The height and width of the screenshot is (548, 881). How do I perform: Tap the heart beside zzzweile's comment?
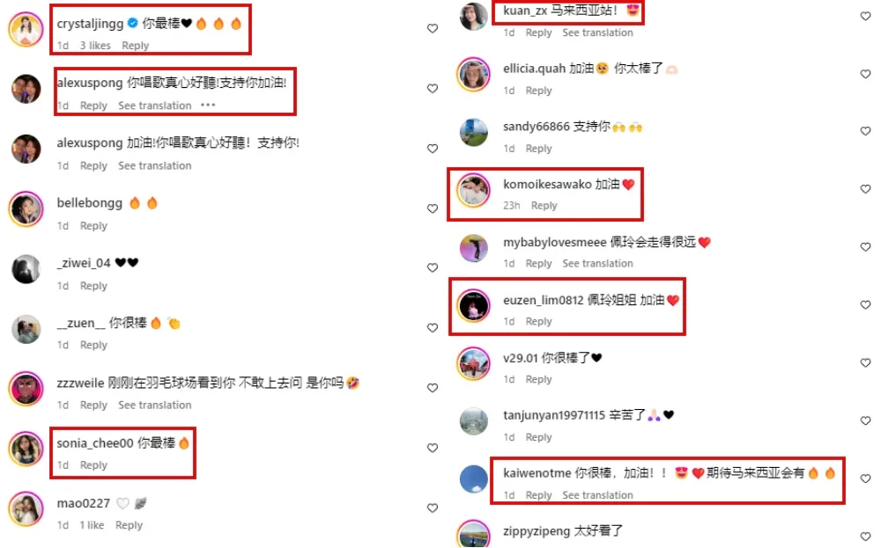[x=432, y=388]
